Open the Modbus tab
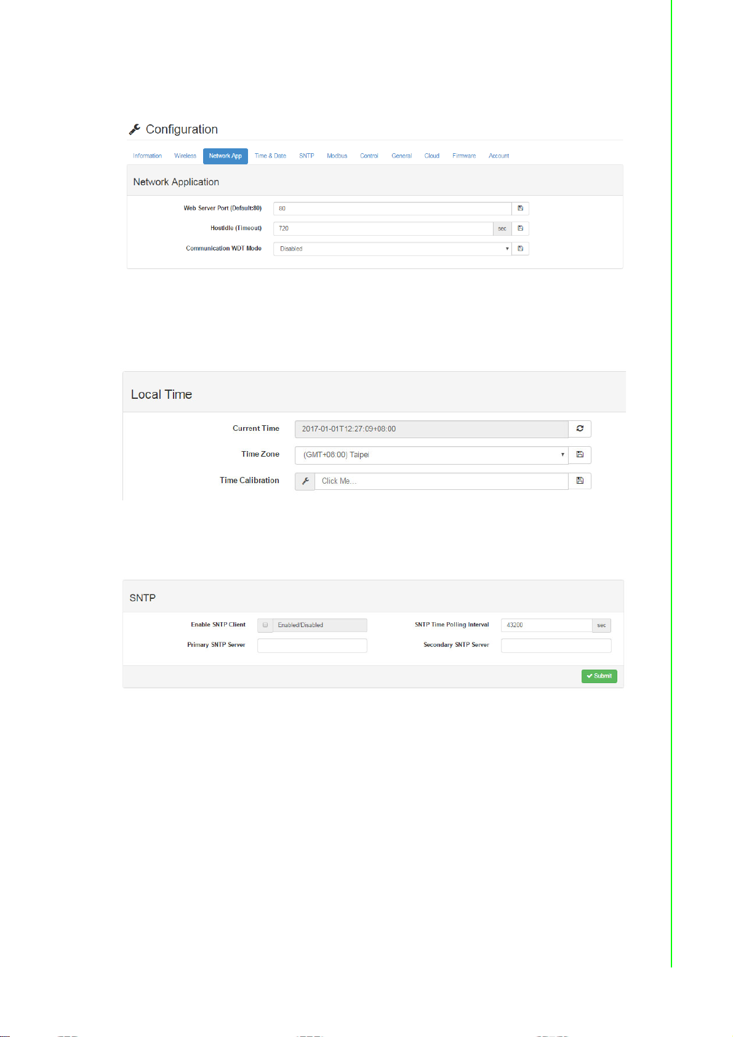This screenshot has height=1037, width=733. pos(337,156)
